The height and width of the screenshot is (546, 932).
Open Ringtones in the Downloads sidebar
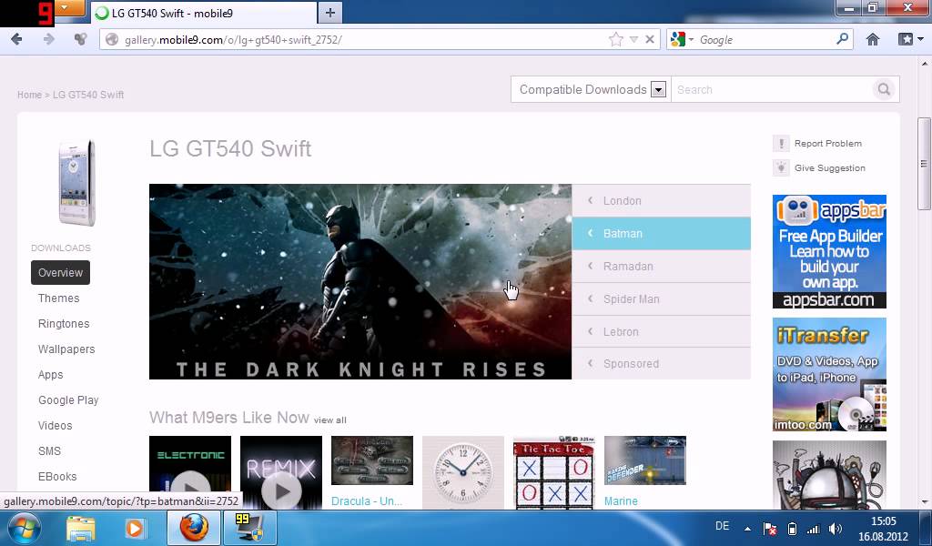coord(64,324)
